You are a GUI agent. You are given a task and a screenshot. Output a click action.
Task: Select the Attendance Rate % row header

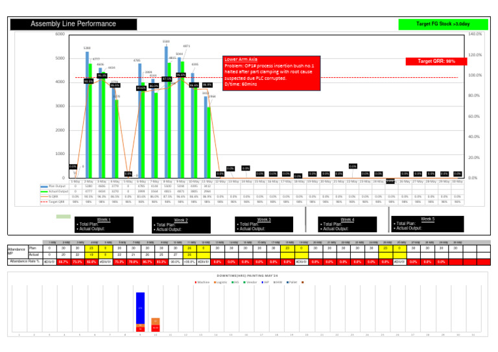25,261
